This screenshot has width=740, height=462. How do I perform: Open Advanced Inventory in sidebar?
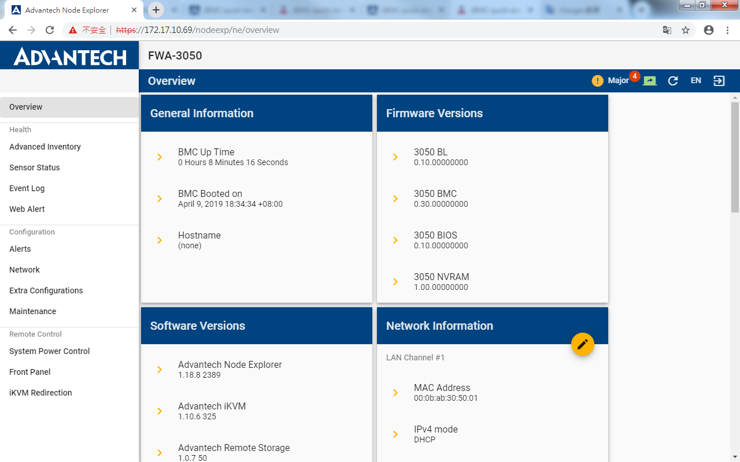(x=69, y=147)
